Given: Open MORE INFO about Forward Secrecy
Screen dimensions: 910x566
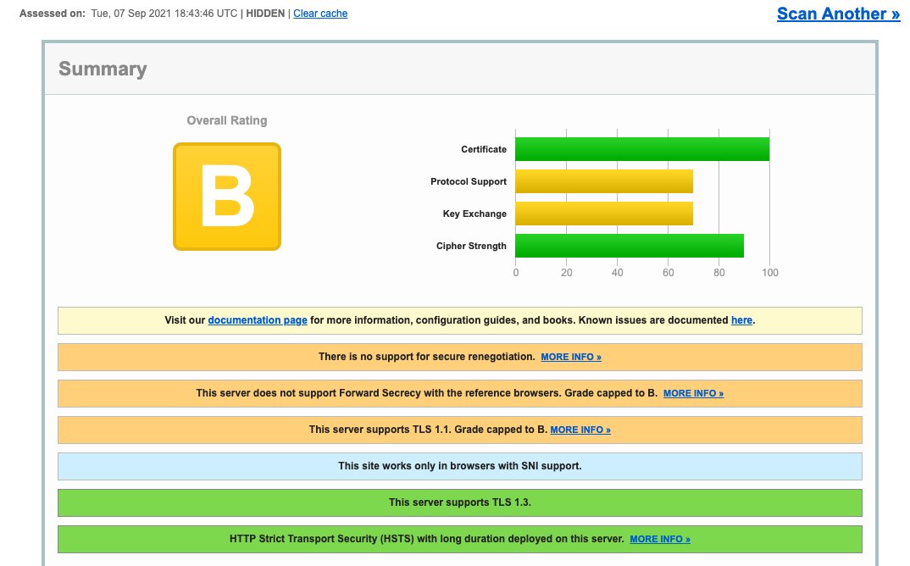Looking at the screenshot, I should pos(693,393).
